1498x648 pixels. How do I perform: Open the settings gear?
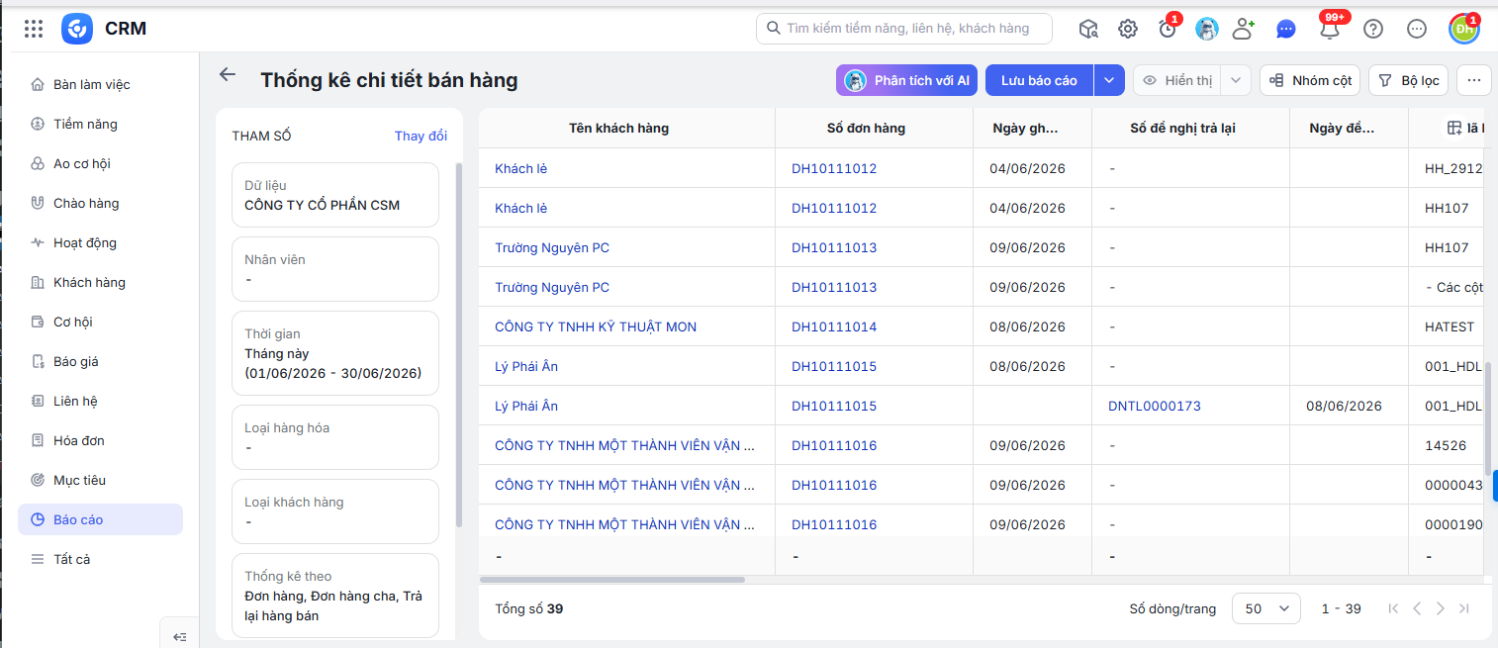pos(1128,29)
